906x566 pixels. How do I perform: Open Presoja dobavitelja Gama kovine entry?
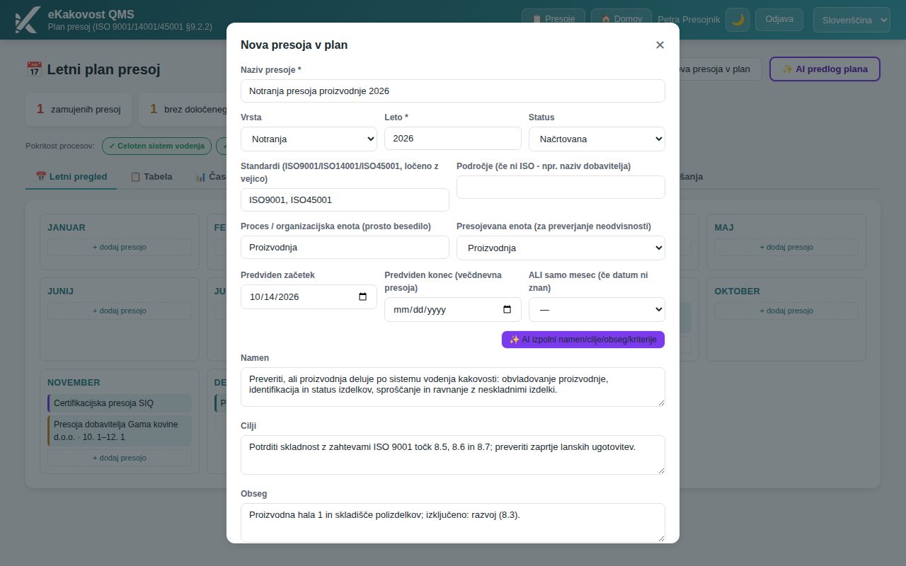pos(120,431)
